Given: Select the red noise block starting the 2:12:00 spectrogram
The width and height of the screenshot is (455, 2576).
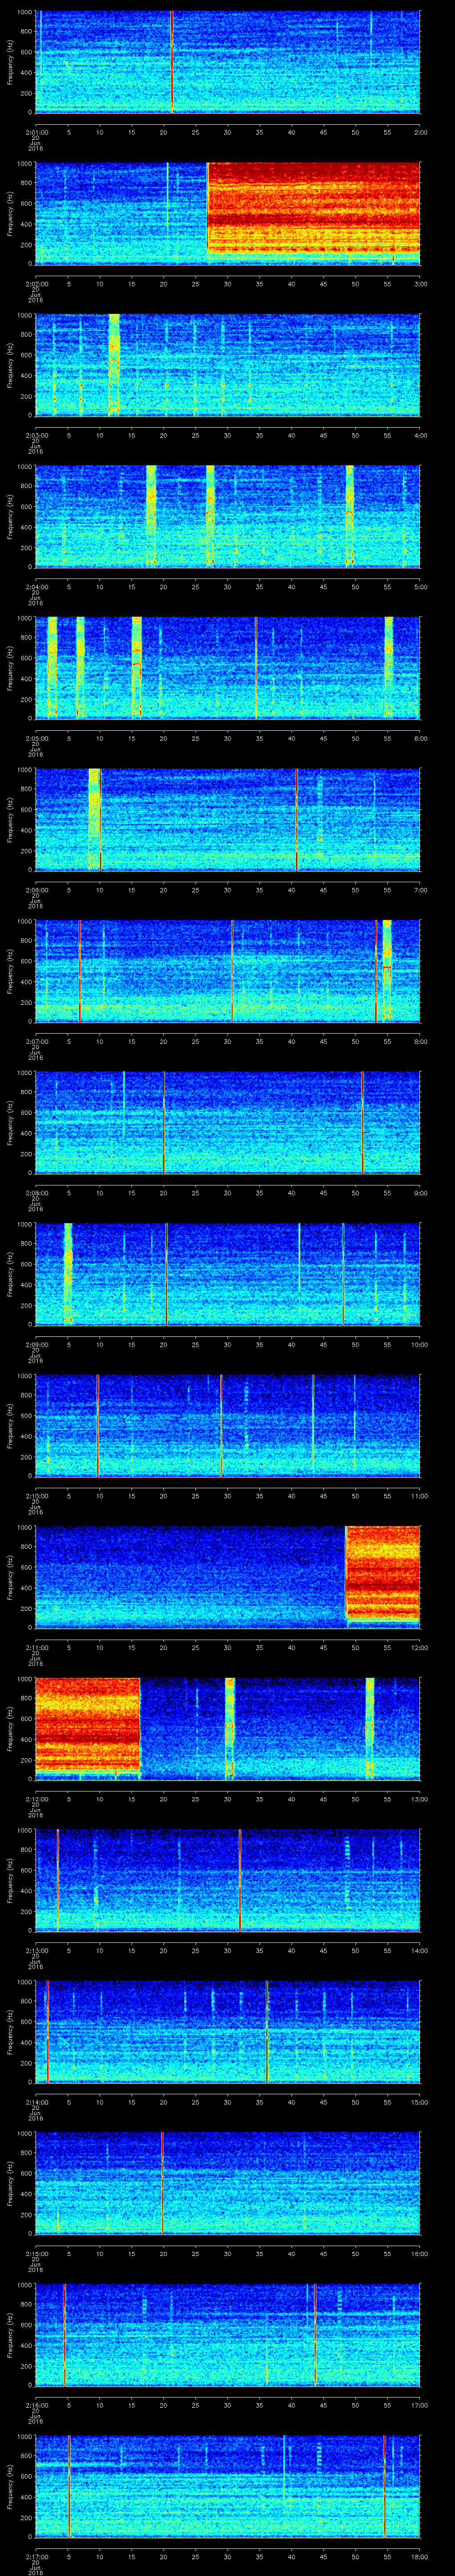Looking at the screenshot, I should [x=88, y=1726].
